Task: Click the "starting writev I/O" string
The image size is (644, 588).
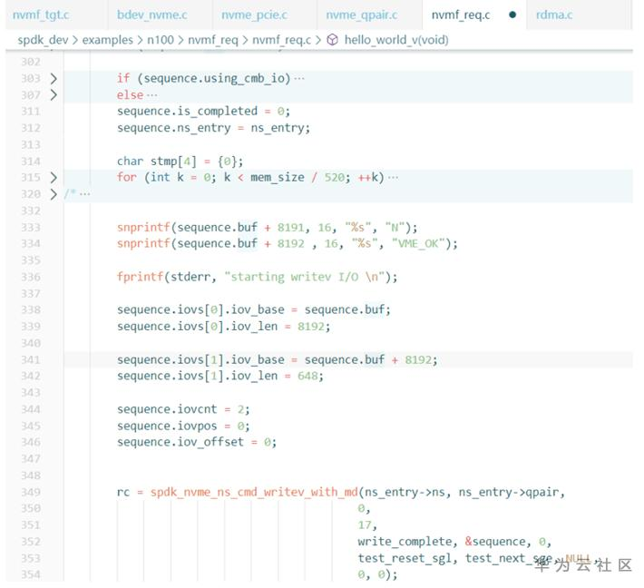Action: (305, 277)
